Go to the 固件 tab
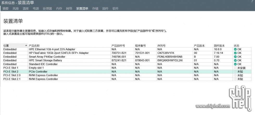 105,9
